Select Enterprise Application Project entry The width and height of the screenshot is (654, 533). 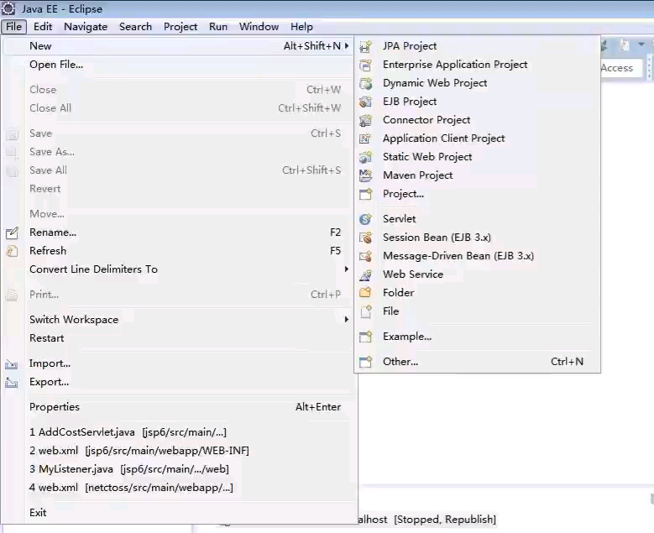(x=477, y=65)
